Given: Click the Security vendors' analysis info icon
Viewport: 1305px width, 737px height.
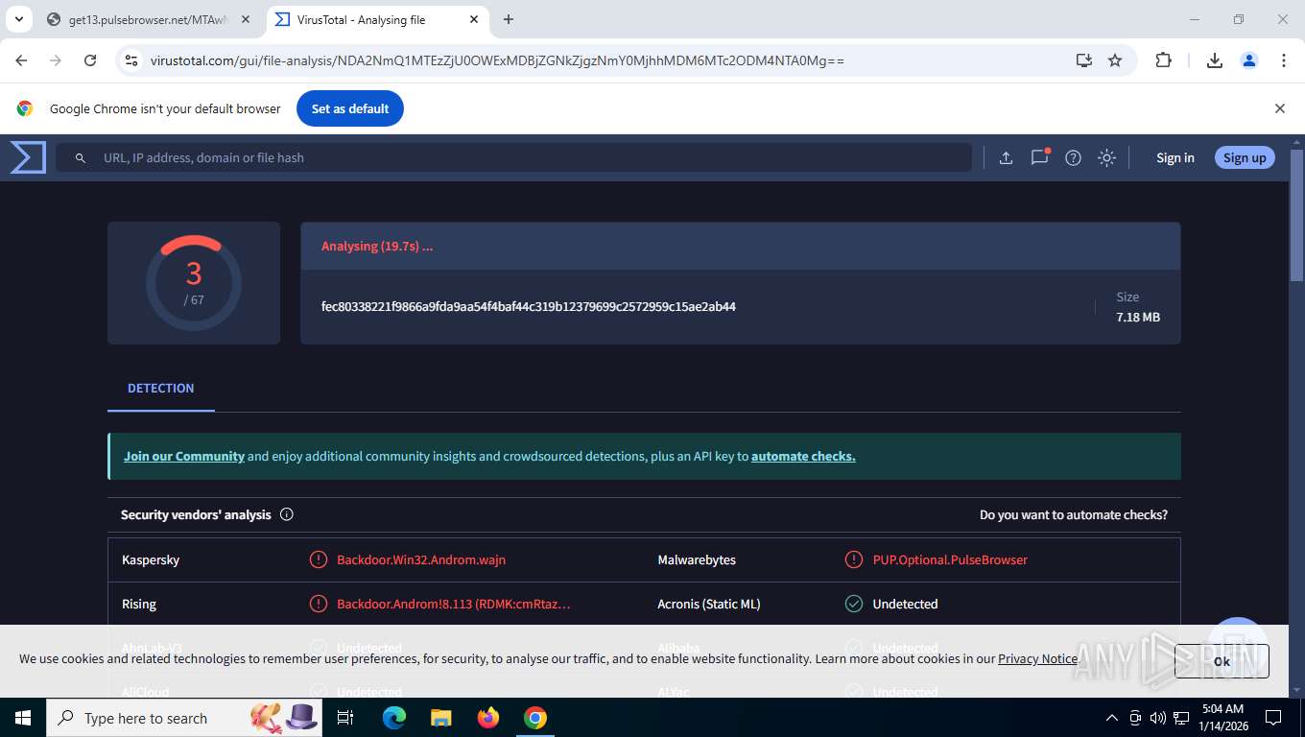Looking at the screenshot, I should tap(286, 514).
